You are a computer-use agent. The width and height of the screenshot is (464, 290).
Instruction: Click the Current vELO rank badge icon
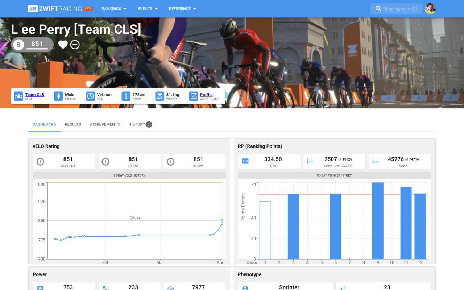41,162
